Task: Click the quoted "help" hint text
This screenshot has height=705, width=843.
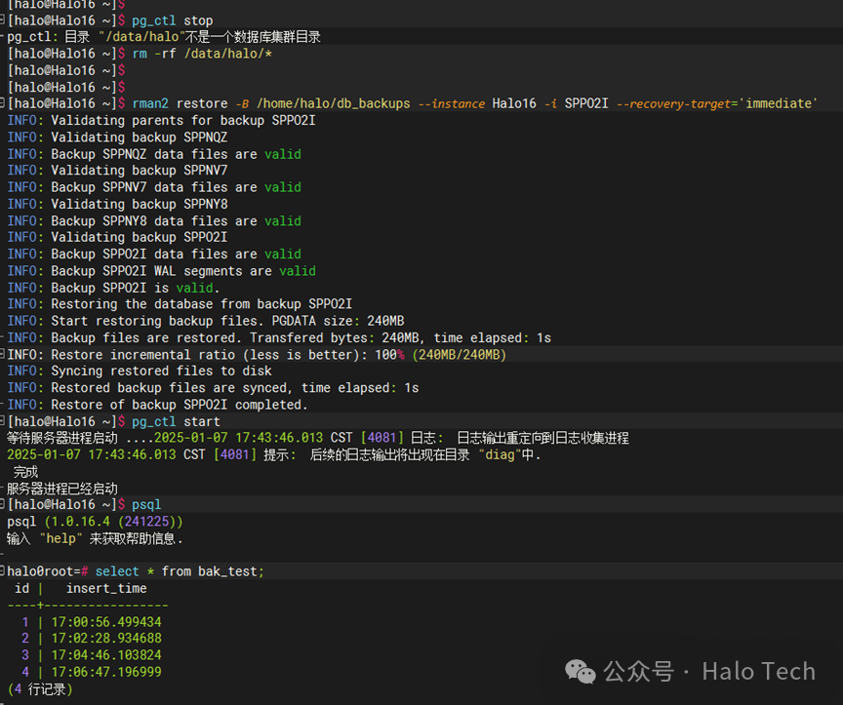Action: (60, 538)
